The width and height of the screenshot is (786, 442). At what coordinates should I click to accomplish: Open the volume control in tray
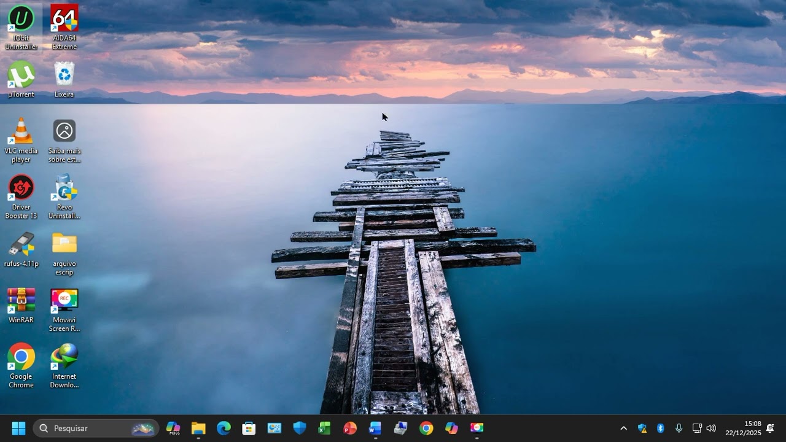(x=711, y=428)
